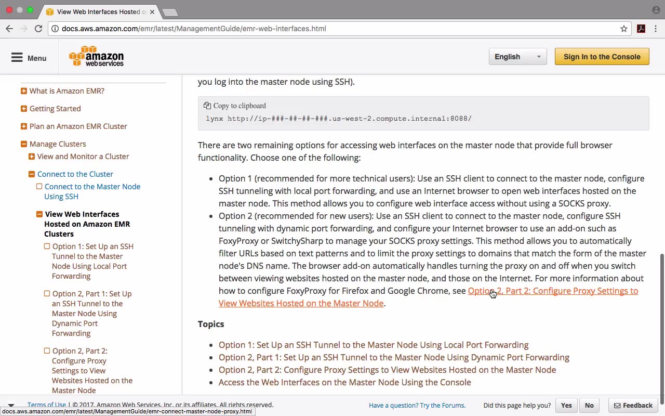
Task: View site info icon in address bar
Action: [55, 29]
